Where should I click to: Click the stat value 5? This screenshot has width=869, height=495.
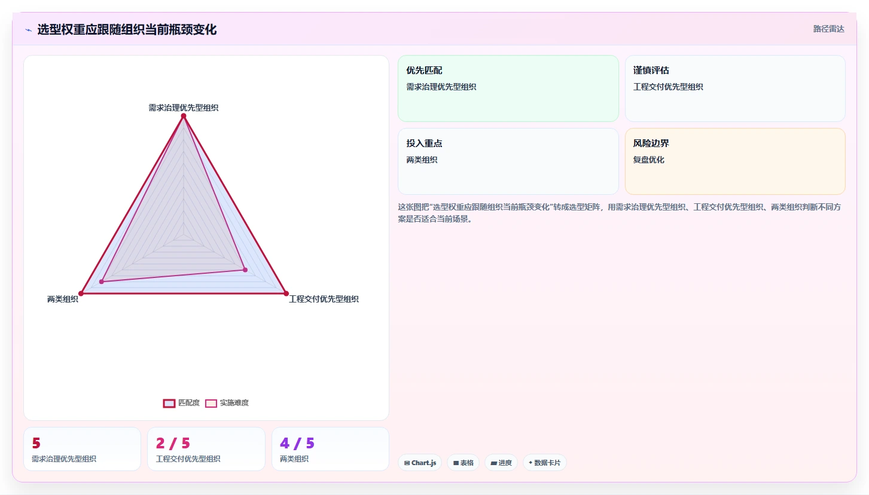[36, 443]
